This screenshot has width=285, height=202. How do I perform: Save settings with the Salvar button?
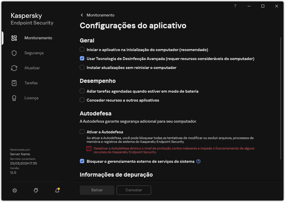(x=97, y=190)
